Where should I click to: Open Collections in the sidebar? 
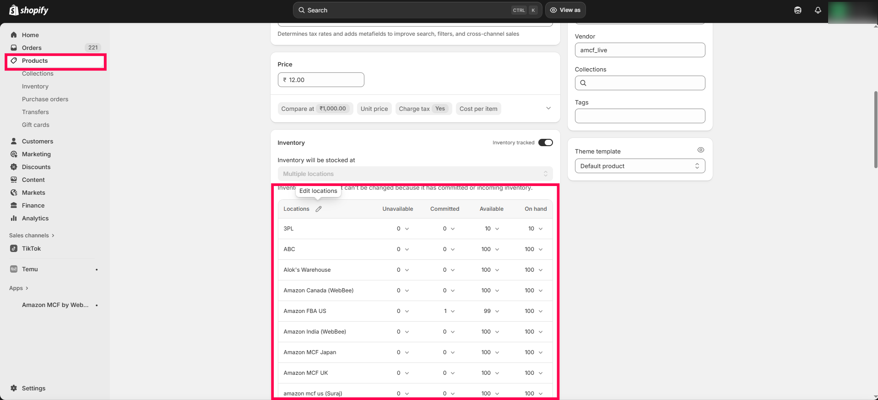[38, 73]
